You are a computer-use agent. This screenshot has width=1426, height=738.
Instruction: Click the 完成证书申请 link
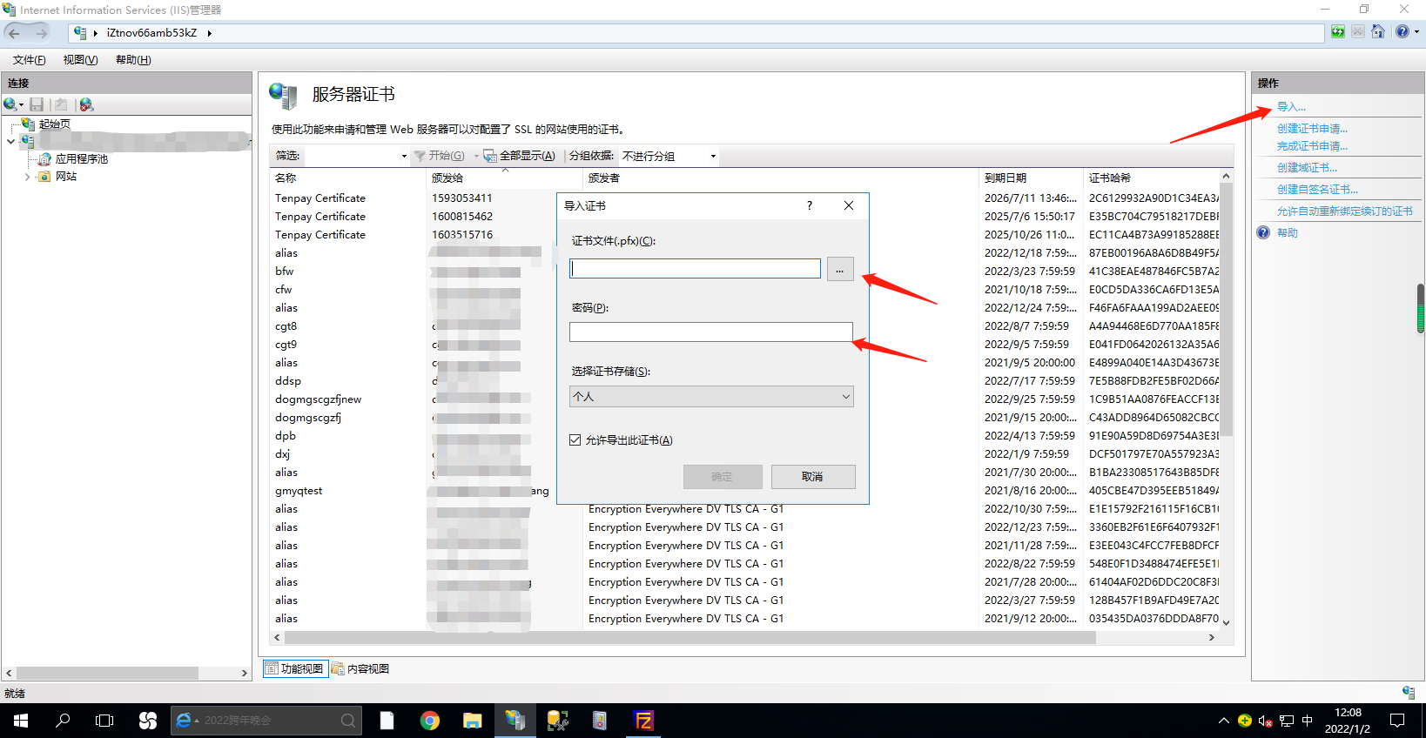(x=1312, y=146)
